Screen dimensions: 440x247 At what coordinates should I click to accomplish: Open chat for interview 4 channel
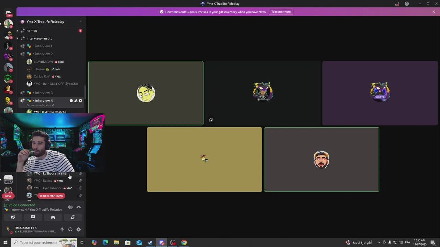(71, 101)
